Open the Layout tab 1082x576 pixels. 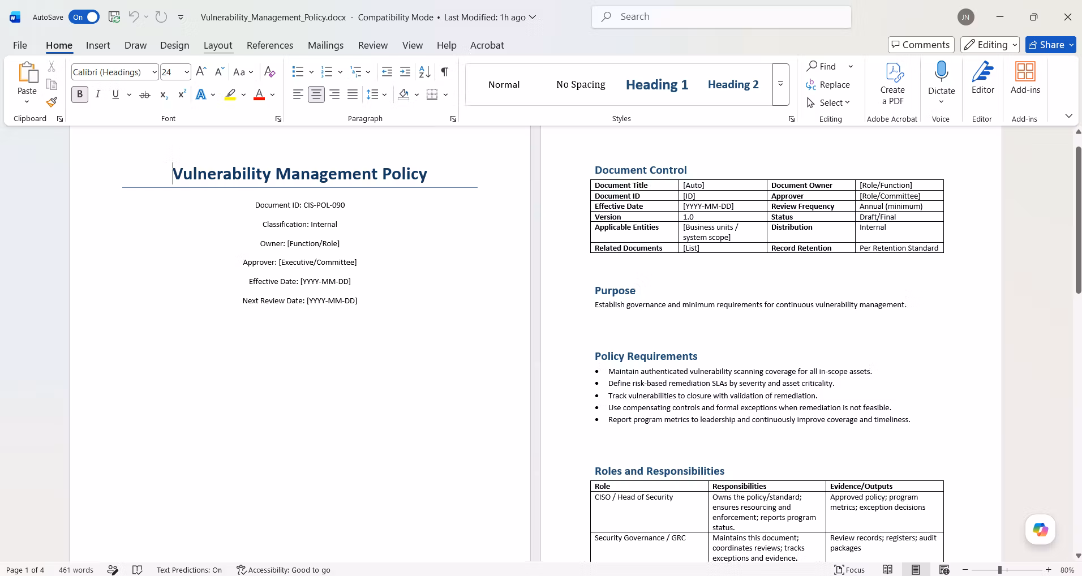coord(218,45)
